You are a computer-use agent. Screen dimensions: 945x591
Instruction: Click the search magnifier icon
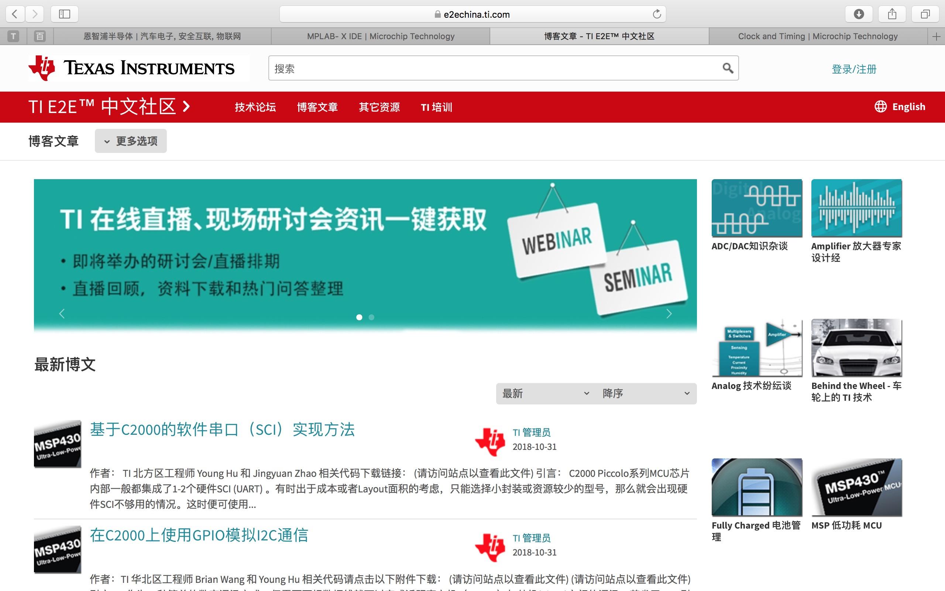point(728,68)
